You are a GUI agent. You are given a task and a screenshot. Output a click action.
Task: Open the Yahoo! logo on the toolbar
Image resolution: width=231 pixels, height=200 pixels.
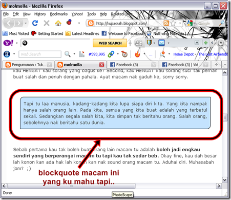tap(8, 43)
